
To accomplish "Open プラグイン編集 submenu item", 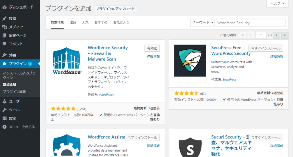I will [x=14, y=92].
